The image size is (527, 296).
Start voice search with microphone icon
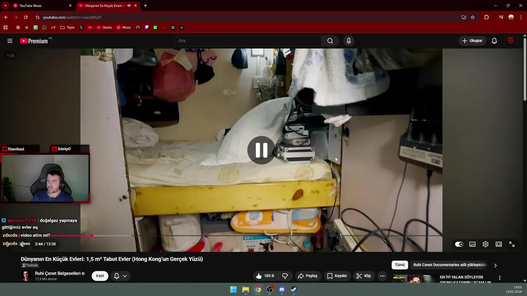(349, 41)
